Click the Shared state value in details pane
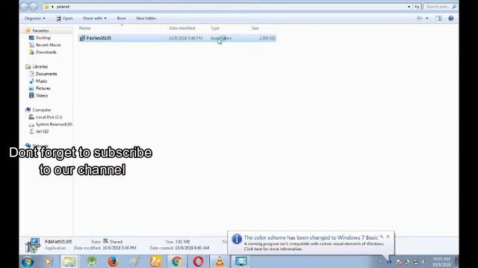 click(x=116, y=241)
